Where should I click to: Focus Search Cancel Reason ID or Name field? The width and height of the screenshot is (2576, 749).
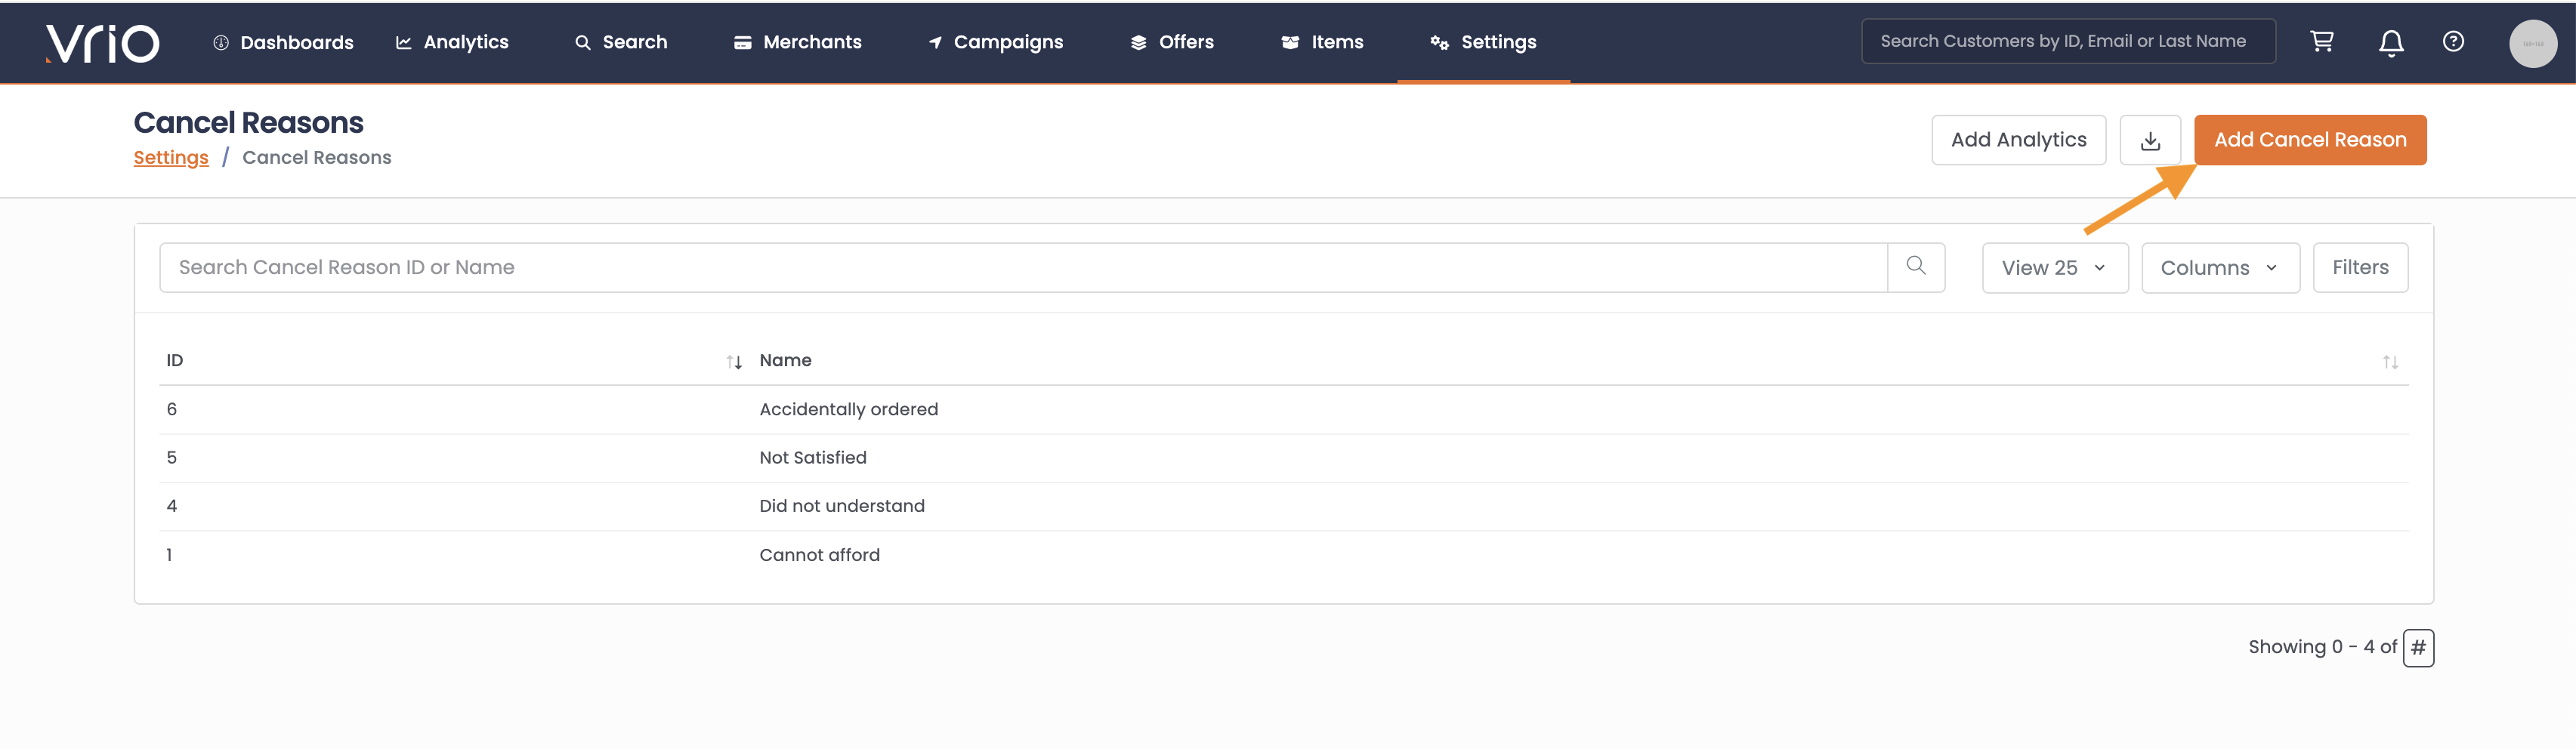point(1023,267)
